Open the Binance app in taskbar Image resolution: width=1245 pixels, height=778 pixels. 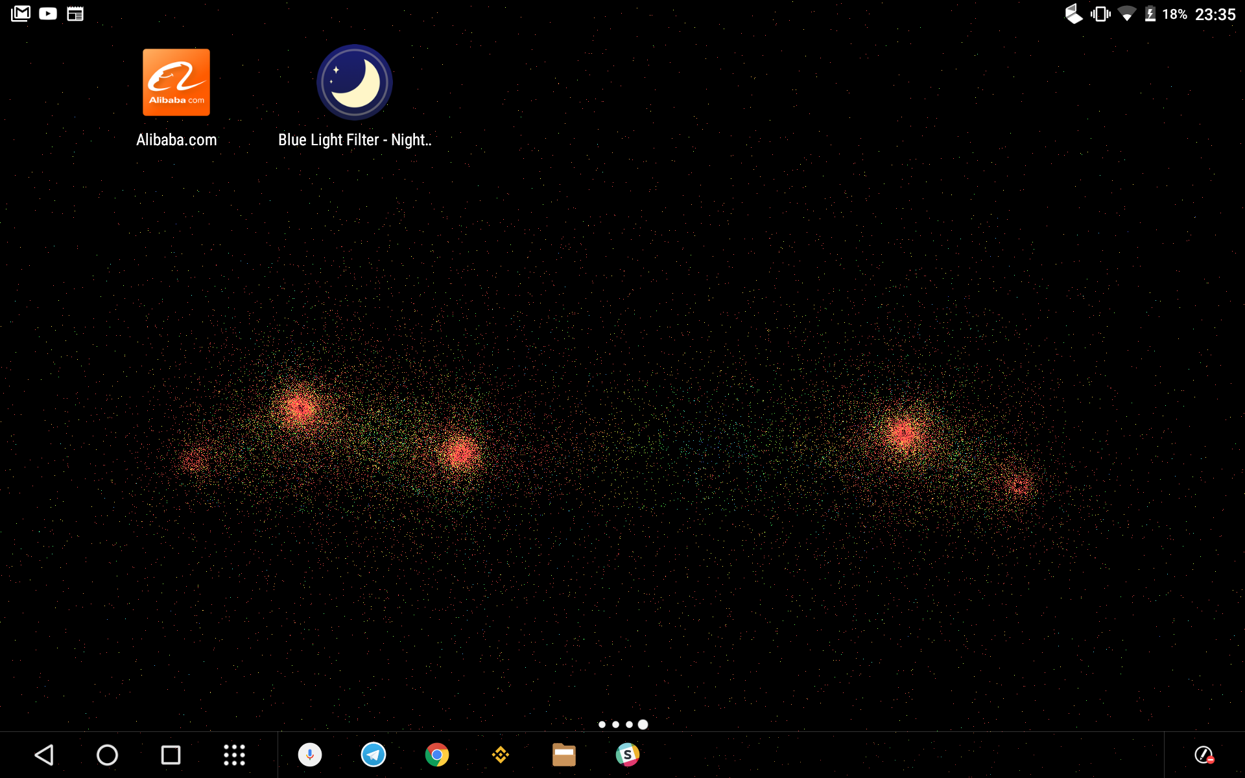[501, 755]
